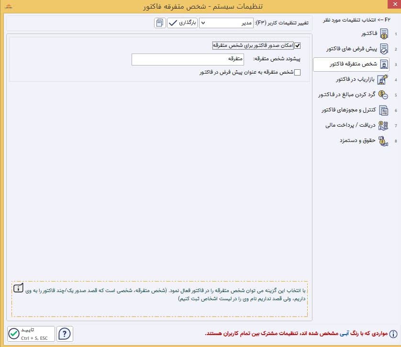
Task: Click the شخص متفرقه فاکتور person icon
Action: (384, 65)
